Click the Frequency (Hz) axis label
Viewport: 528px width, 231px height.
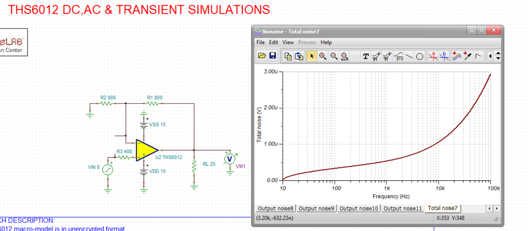point(391,197)
